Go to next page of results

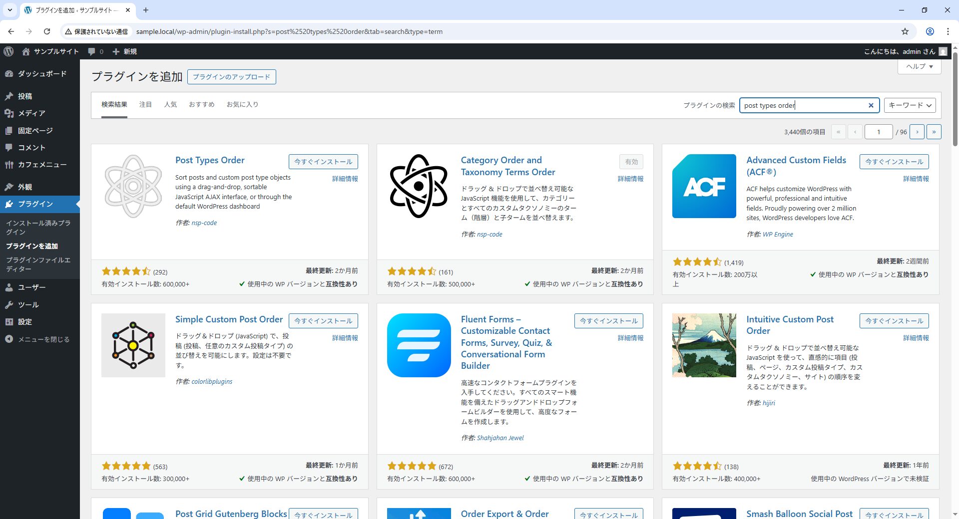click(917, 132)
